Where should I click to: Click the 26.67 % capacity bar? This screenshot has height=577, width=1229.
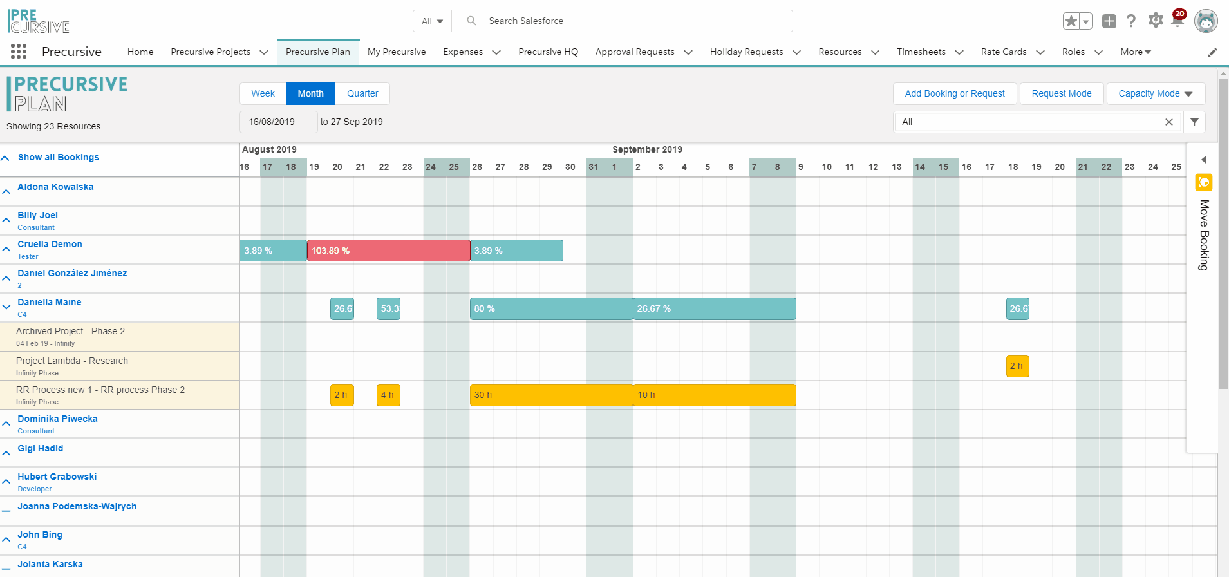715,308
